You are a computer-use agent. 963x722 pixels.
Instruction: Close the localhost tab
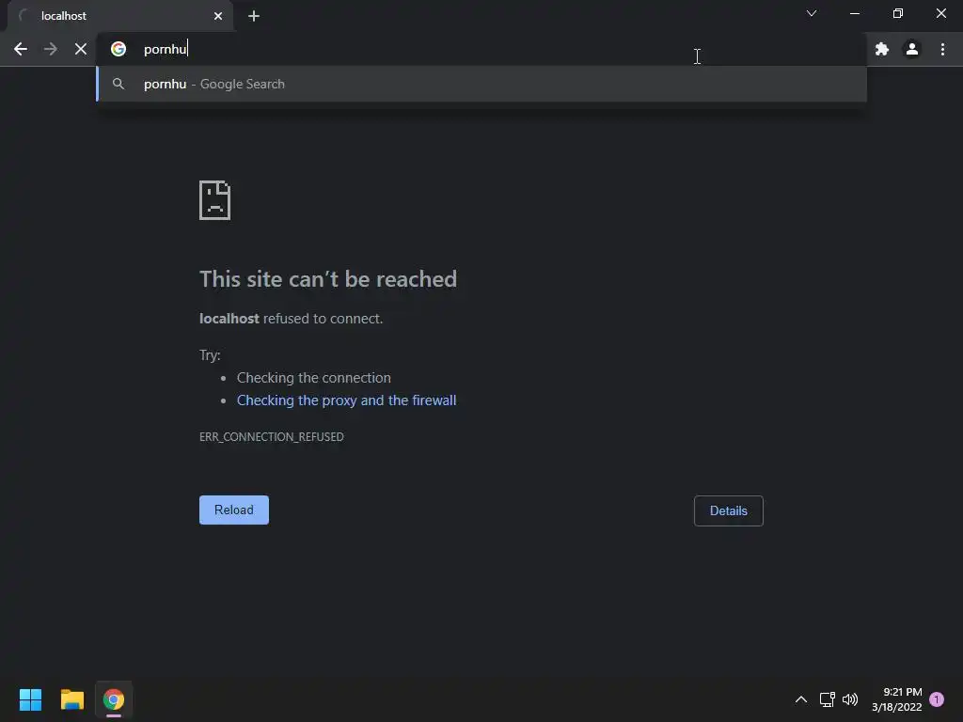[218, 16]
